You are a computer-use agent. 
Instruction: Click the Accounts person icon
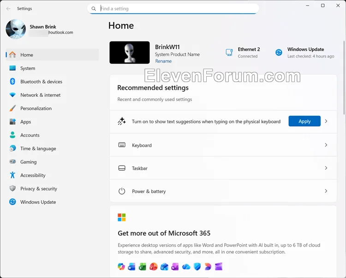pos(12,135)
